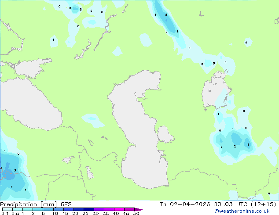Viewport: 279px width, 215px height.
Task: Click the '30' legend tick label
Action: click(95, 213)
